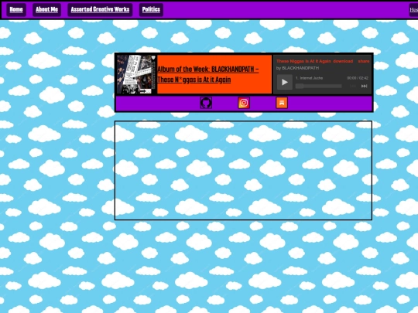Open the album title link in the player
418x313 pixels.
point(303,61)
